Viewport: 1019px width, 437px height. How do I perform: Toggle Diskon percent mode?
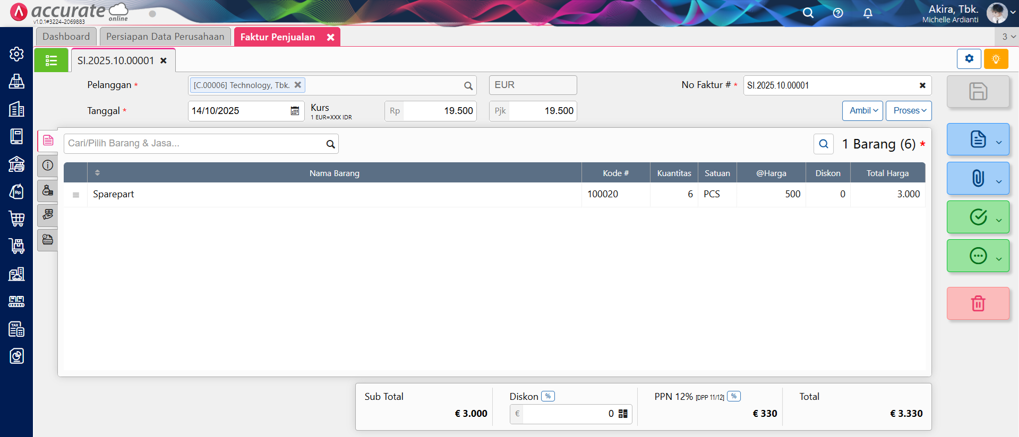pyautogui.click(x=548, y=396)
